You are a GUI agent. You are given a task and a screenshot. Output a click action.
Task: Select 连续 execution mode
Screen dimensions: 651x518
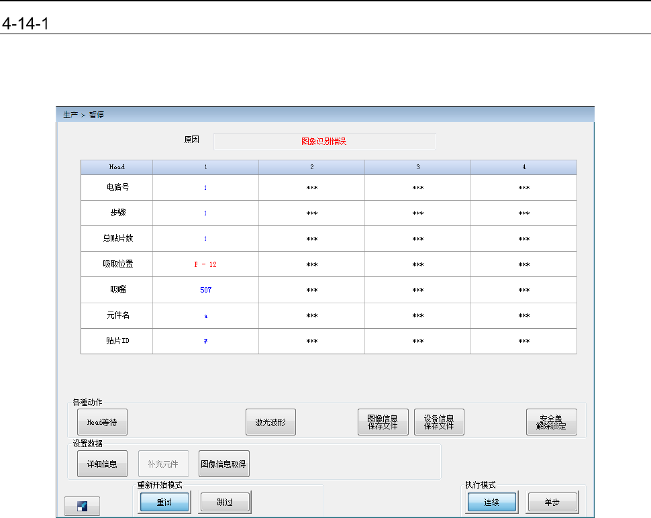coord(492,502)
